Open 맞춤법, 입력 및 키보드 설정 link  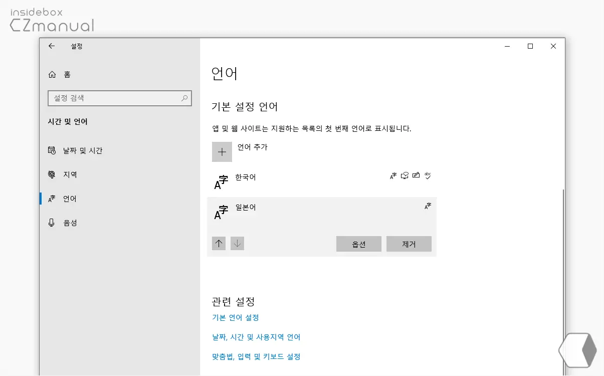tap(256, 356)
